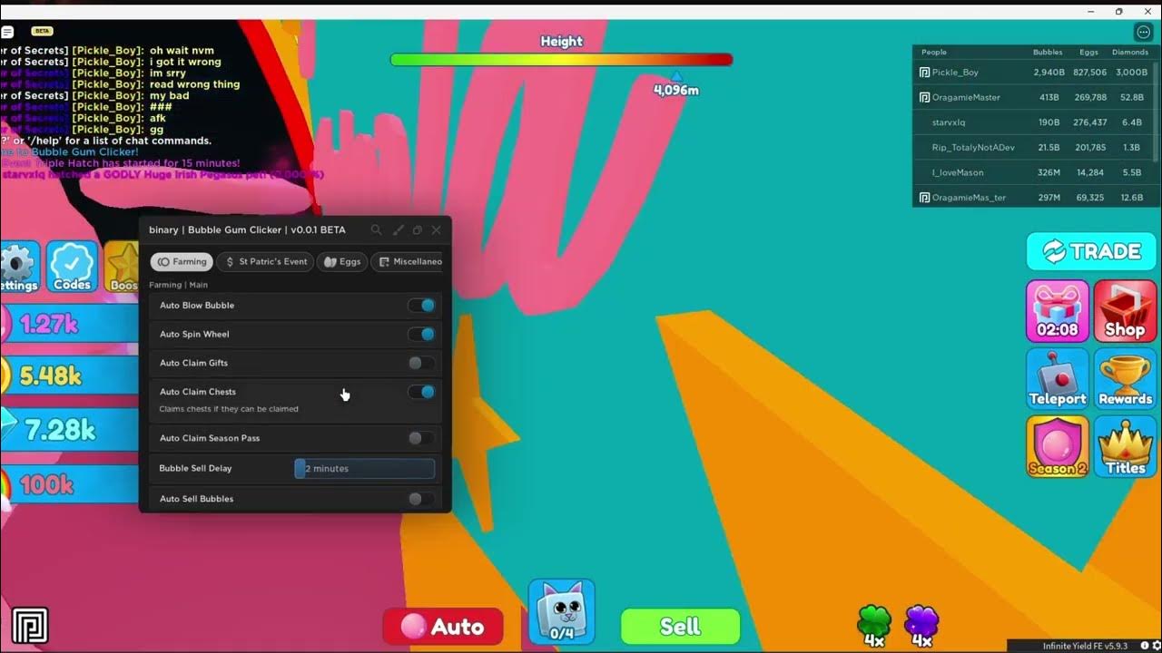Select starvxlq in the leaderboard
The width and height of the screenshot is (1162, 653).
point(1036,122)
